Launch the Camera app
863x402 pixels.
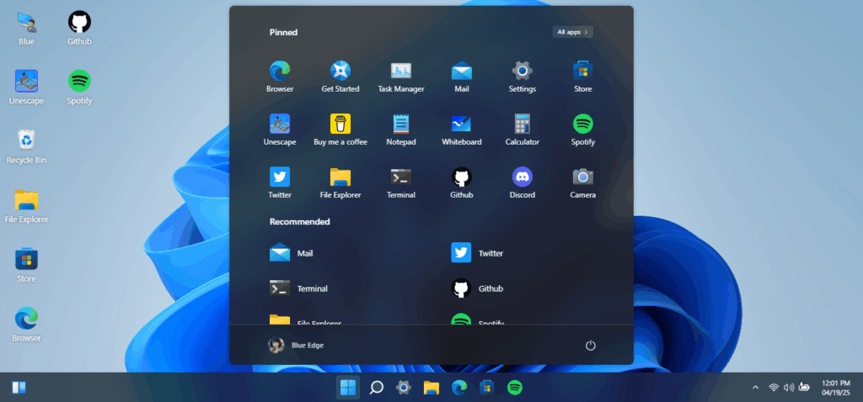[x=582, y=182]
